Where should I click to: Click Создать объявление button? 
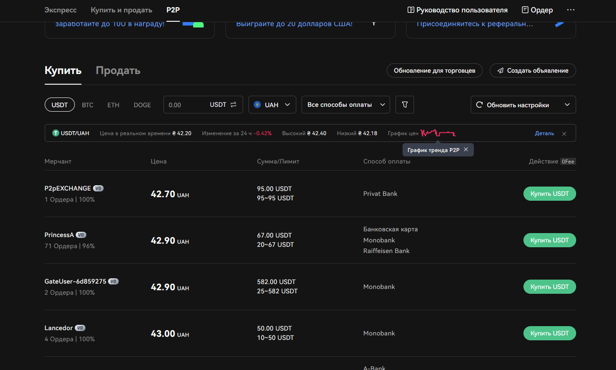[x=533, y=70]
